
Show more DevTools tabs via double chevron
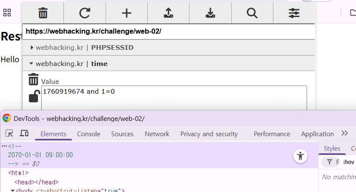(345, 134)
